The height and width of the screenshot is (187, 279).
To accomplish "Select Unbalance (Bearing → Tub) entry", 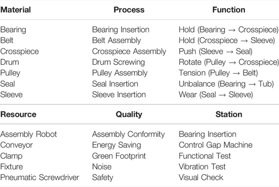I will click(226, 84).
